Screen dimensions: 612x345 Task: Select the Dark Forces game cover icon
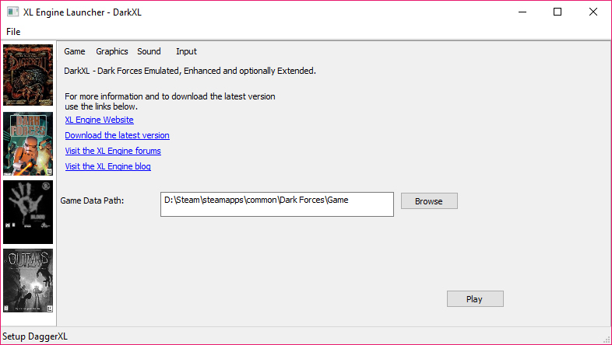click(28, 144)
